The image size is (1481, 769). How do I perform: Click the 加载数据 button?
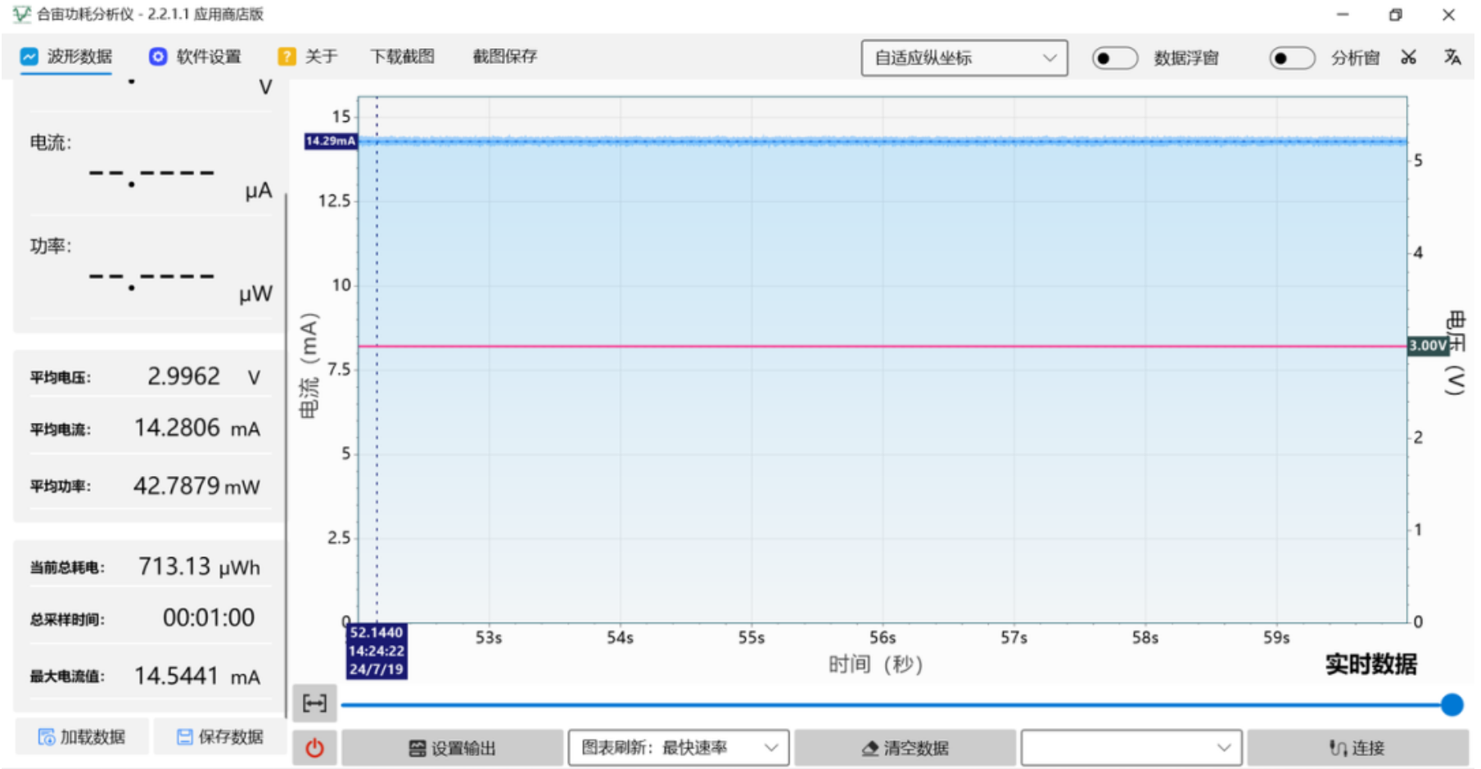(x=82, y=737)
